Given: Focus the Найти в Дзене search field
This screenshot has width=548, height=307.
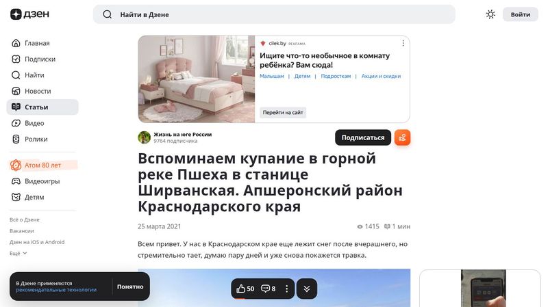Looking at the screenshot, I should (x=274, y=14).
